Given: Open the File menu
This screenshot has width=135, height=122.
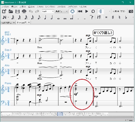Looking at the screenshot, I should coord(5,7).
